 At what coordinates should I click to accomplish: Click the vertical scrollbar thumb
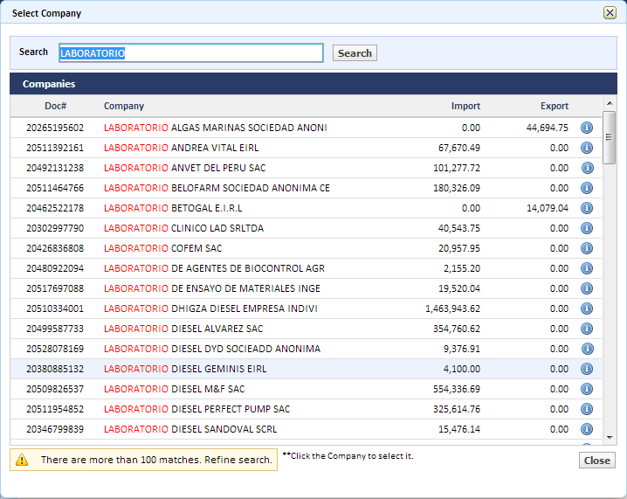tap(609, 137)
